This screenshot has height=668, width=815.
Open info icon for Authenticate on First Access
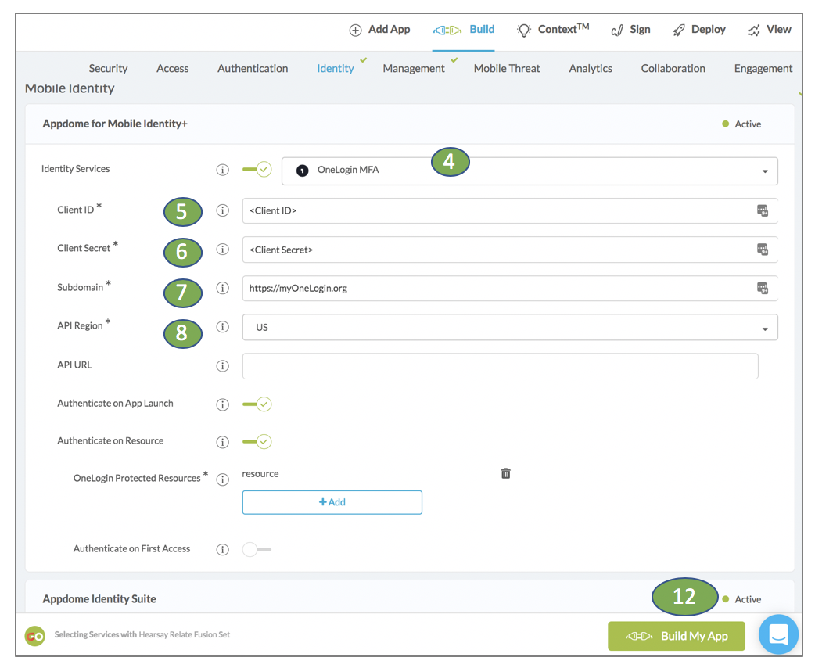[x=222, y=549]
